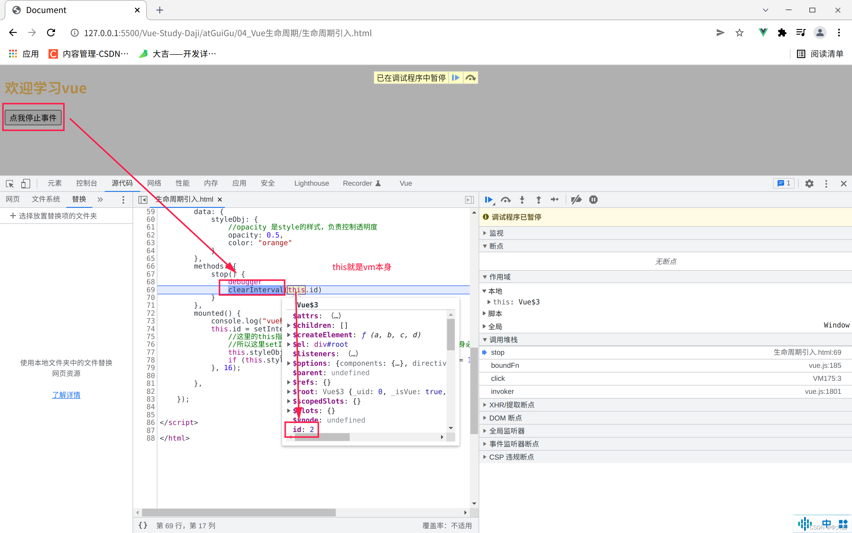The height and width of the screenshot is (533, 852).
Task: Open the 文件系统 navigator tab
Action: point(46,199)
